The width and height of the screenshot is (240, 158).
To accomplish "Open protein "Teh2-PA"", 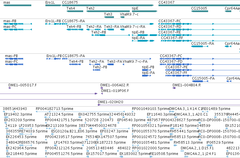I will click(x=96, y=62).
